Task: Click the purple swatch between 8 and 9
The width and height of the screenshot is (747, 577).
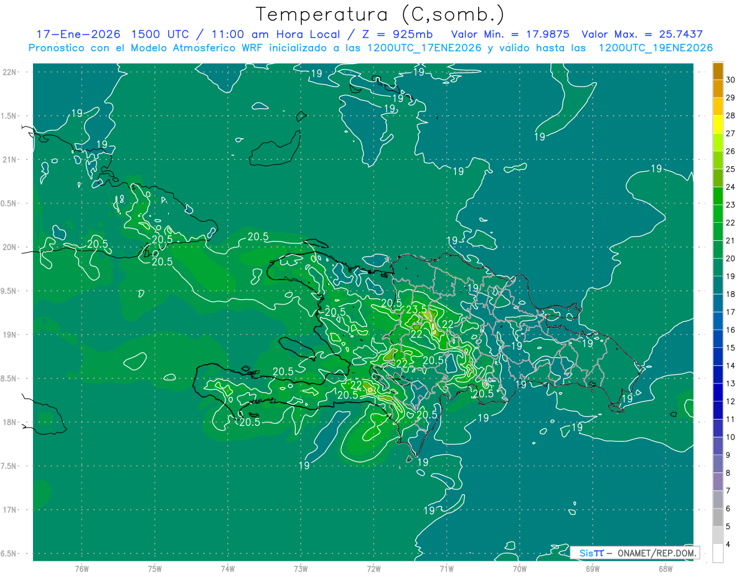Action: click(x=718, y=463)
